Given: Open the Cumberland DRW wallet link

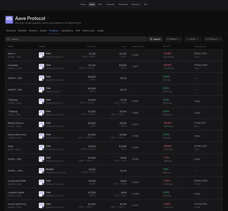Looking at the screenshot, I should pyautogui.click(x=17, y=181).
